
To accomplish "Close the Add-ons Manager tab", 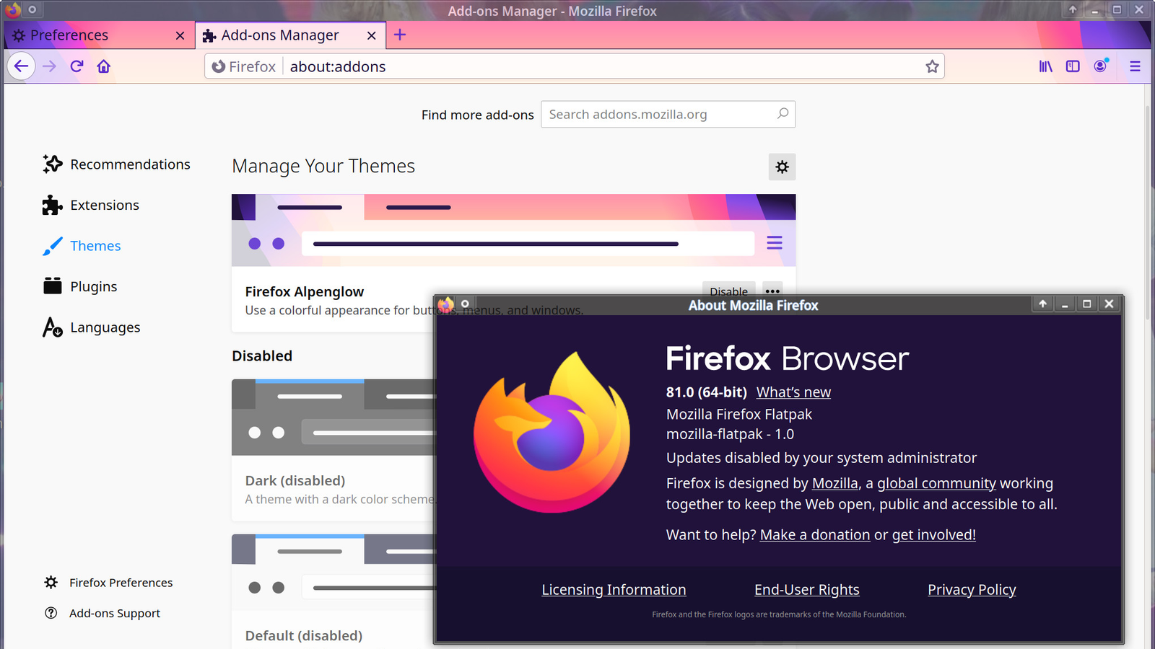I will [371, 35].
